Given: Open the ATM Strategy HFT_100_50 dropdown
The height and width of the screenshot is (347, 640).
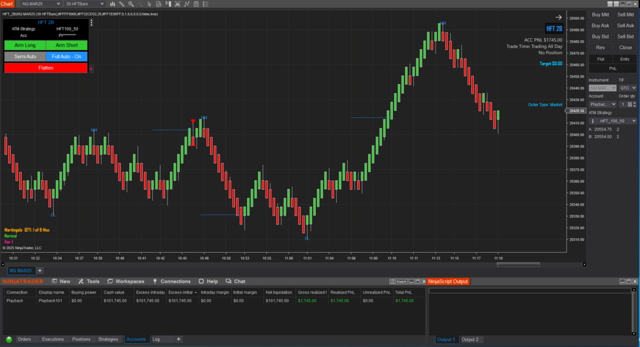Looking at the screenshot, I should (613, 121).
